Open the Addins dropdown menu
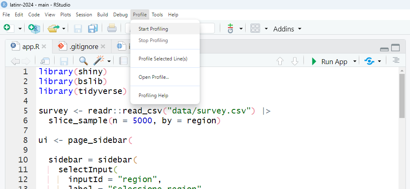Image resolution: width=410 pixels, height=189 pixels. pyautogui.click(x=287, y=29)
